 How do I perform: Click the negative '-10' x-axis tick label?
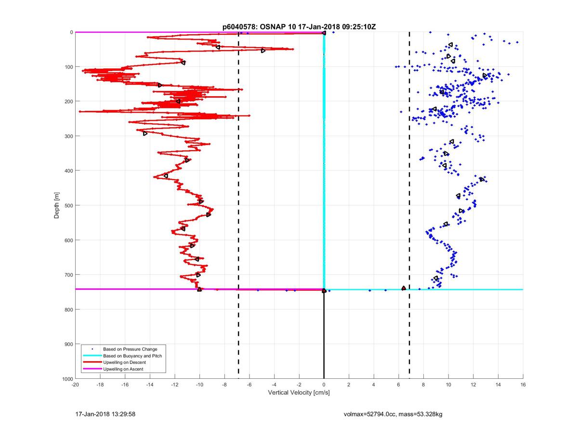point(199,385)
